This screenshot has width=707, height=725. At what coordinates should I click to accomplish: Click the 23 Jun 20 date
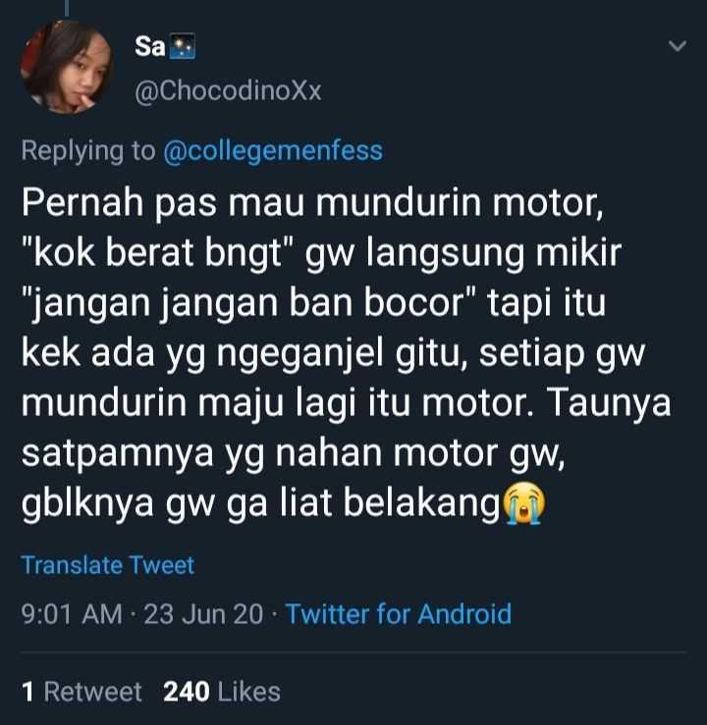(203, 614)
